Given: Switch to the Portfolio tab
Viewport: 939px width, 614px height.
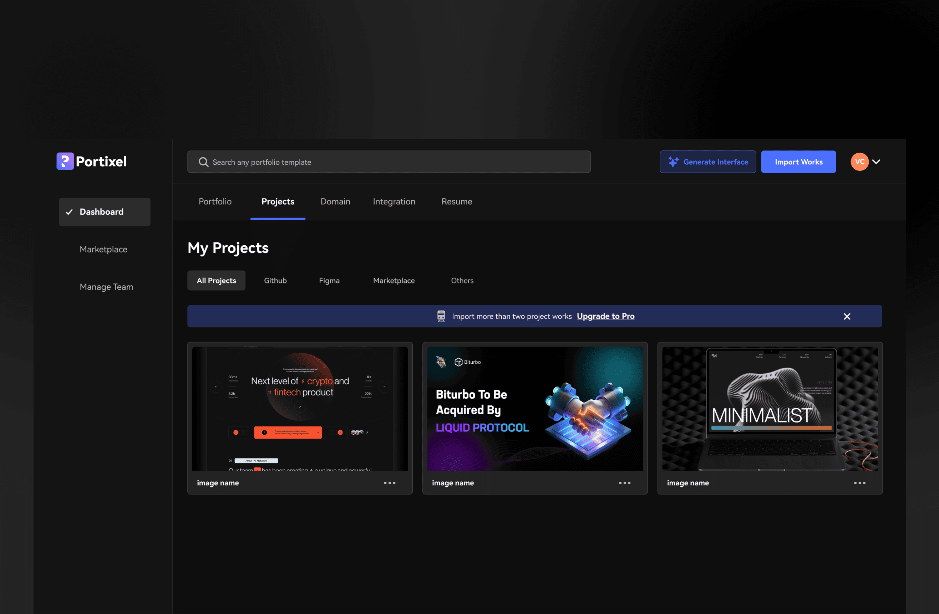Looking at the screenshot, I should (x=215, y=201).
